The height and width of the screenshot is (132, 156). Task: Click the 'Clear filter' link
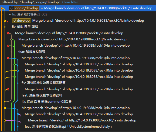tap(70, 2)
